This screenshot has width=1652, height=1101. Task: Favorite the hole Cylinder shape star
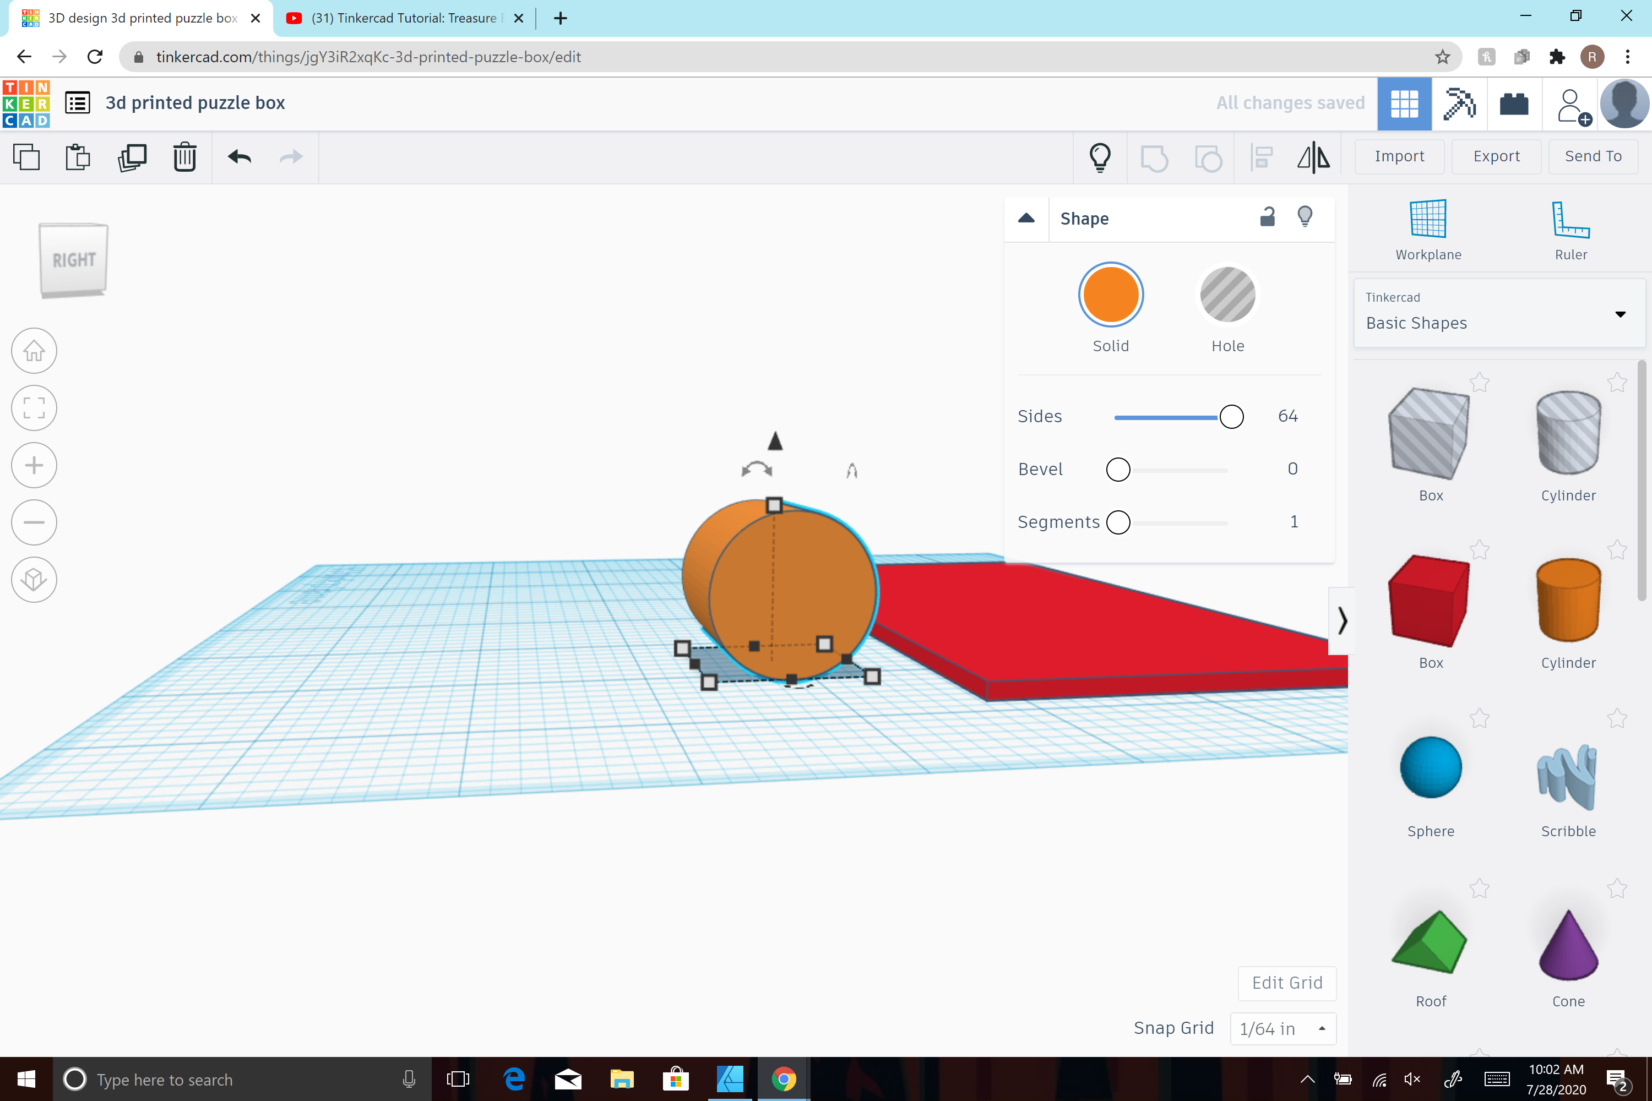pyautogui.click(x=1616, y=382)
